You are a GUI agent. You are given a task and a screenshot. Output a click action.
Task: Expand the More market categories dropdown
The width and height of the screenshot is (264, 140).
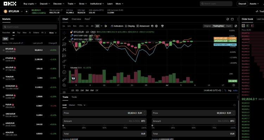(52, 33)
